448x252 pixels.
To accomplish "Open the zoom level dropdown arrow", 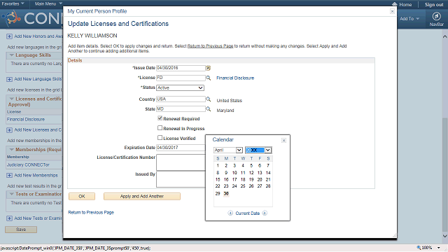I will click(x=439, y=248).
